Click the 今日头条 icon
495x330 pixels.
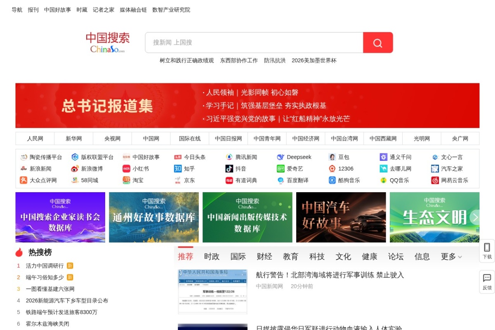[x=178, y=157]
